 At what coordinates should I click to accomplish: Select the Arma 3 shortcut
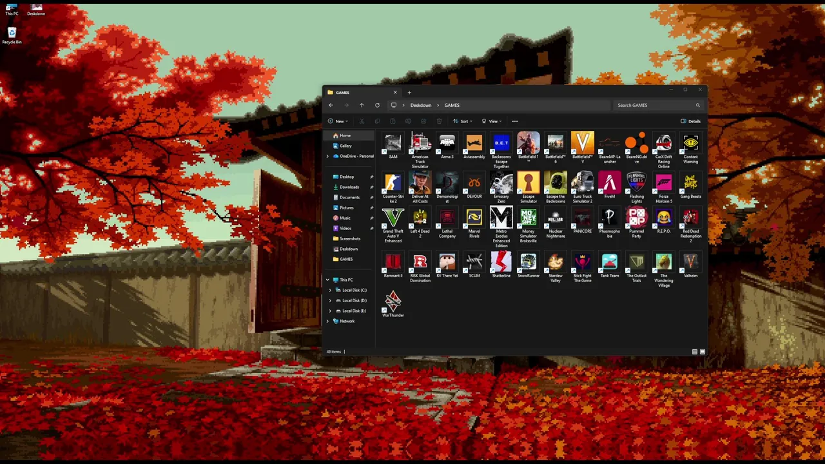[x=447, y=146]
